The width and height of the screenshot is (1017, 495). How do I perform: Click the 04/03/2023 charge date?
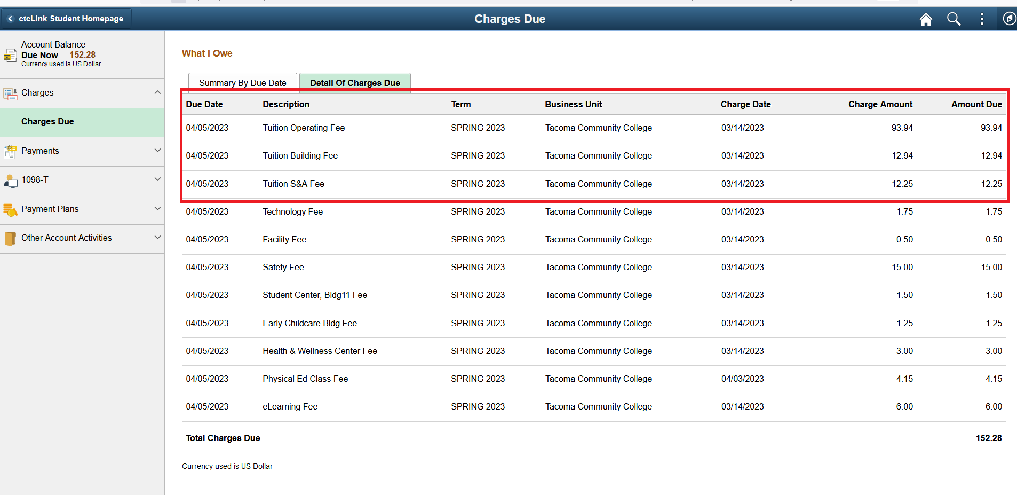click(742, 379)
